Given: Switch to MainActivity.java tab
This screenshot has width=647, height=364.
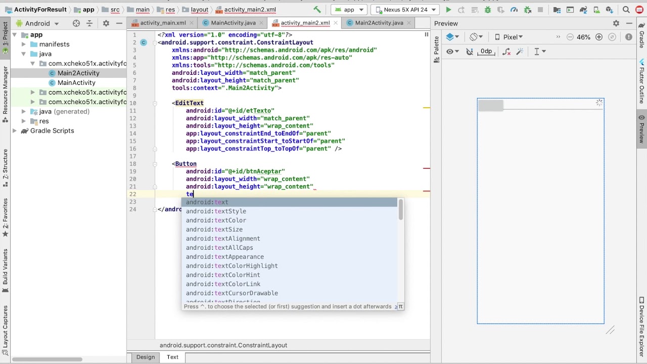Looking at the screenshot, I should click(233, 23).
